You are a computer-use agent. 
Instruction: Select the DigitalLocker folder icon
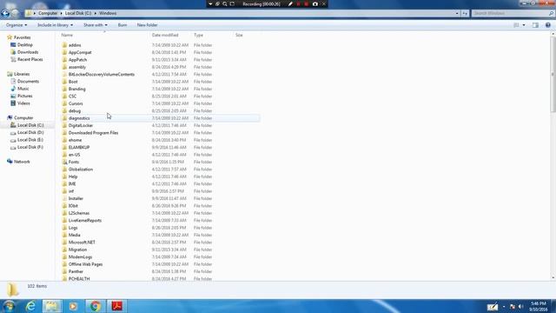click(x=64, y=125)
